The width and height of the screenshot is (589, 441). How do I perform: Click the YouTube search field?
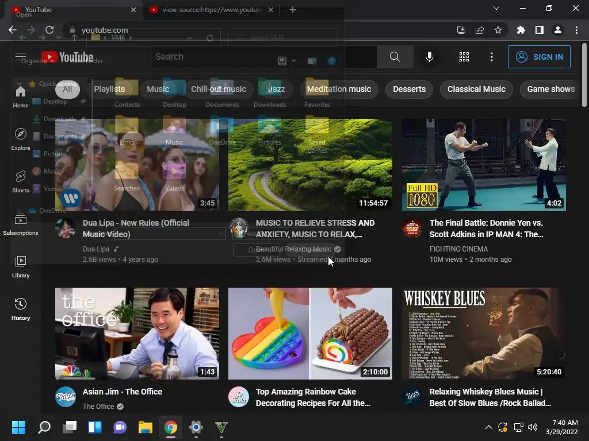tap(264, 57)
